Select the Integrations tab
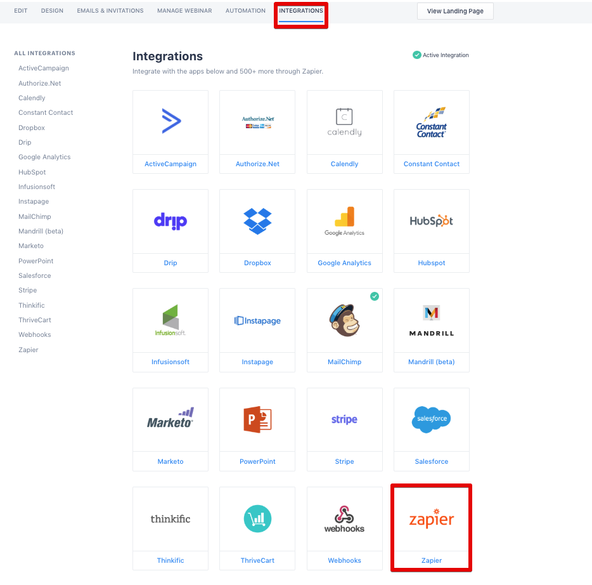The height and width of the screenshot is (585, 592). [x=301, y=11]
